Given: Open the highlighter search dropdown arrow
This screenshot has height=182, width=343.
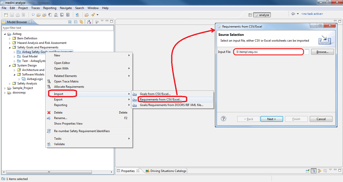Looking at the screenshot, I should point(97,15).
